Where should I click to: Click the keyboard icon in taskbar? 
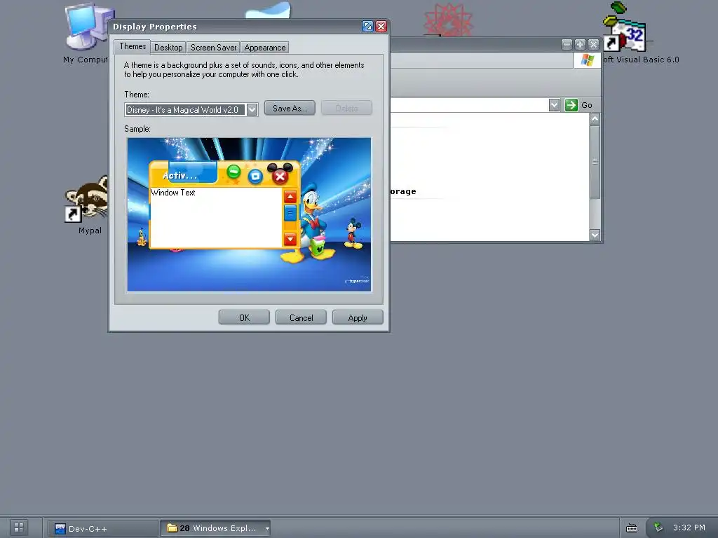point(632,528)
